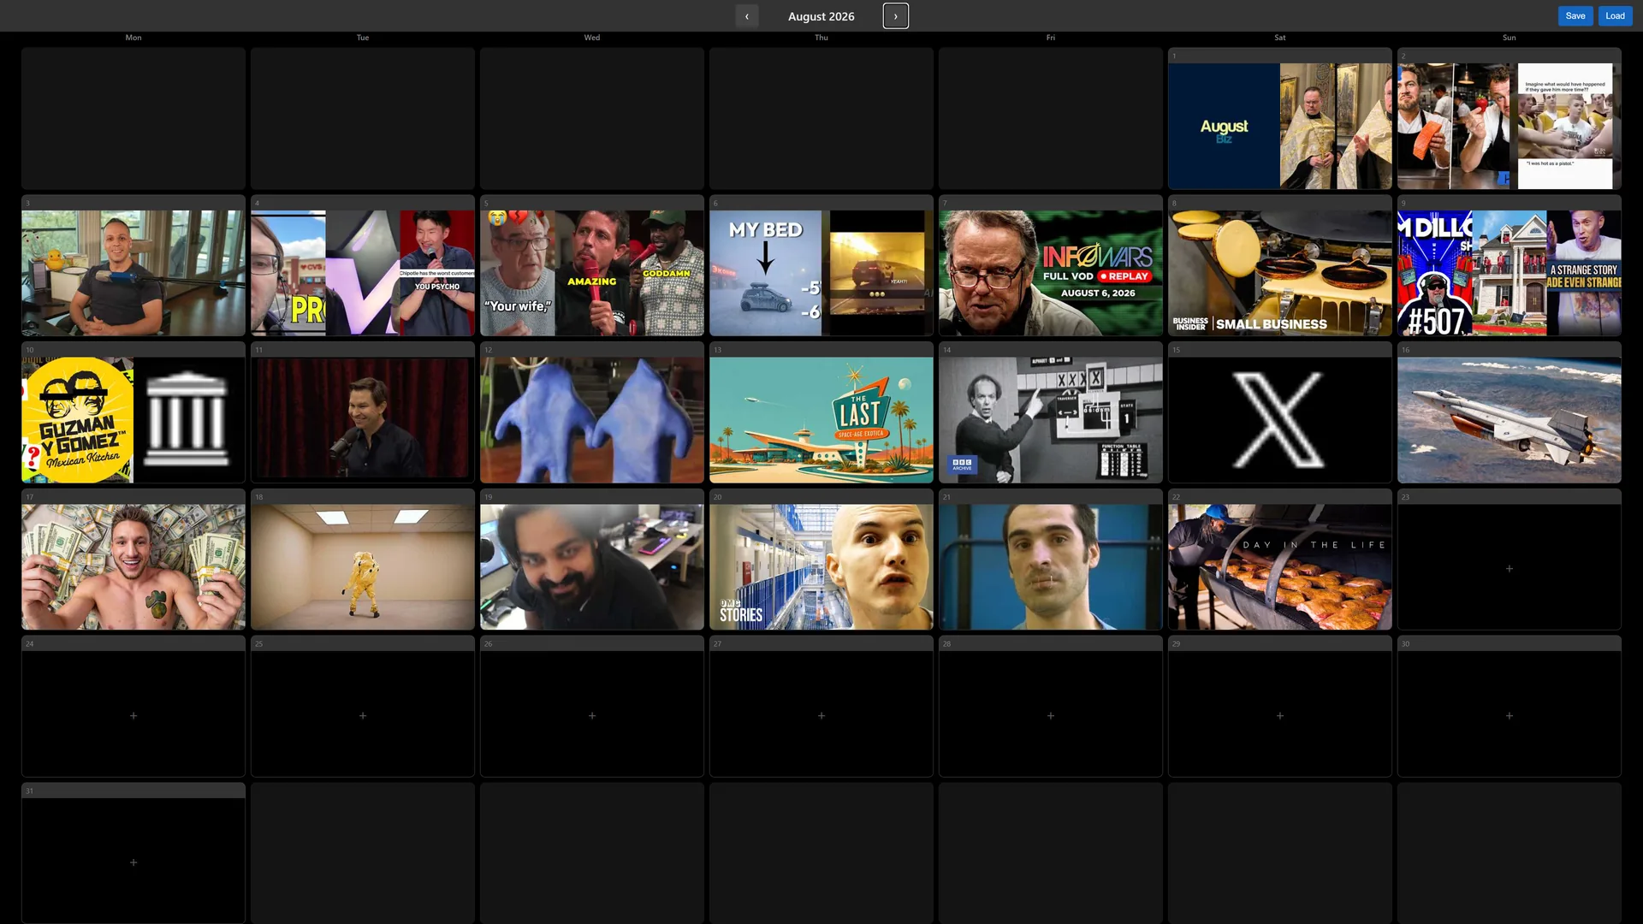The height and width of the screenshot is (924, 1643).
Task: Select the white columned building thumbnail
Action: coord(189,420)
